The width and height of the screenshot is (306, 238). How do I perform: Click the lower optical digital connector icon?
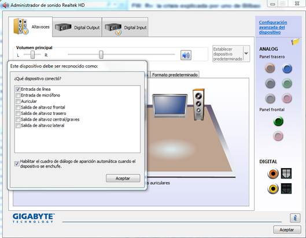[x=286, y=188]
